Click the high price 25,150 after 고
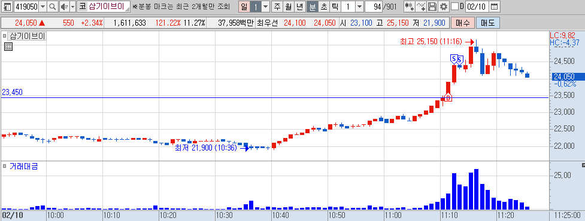 coord(398,23)
